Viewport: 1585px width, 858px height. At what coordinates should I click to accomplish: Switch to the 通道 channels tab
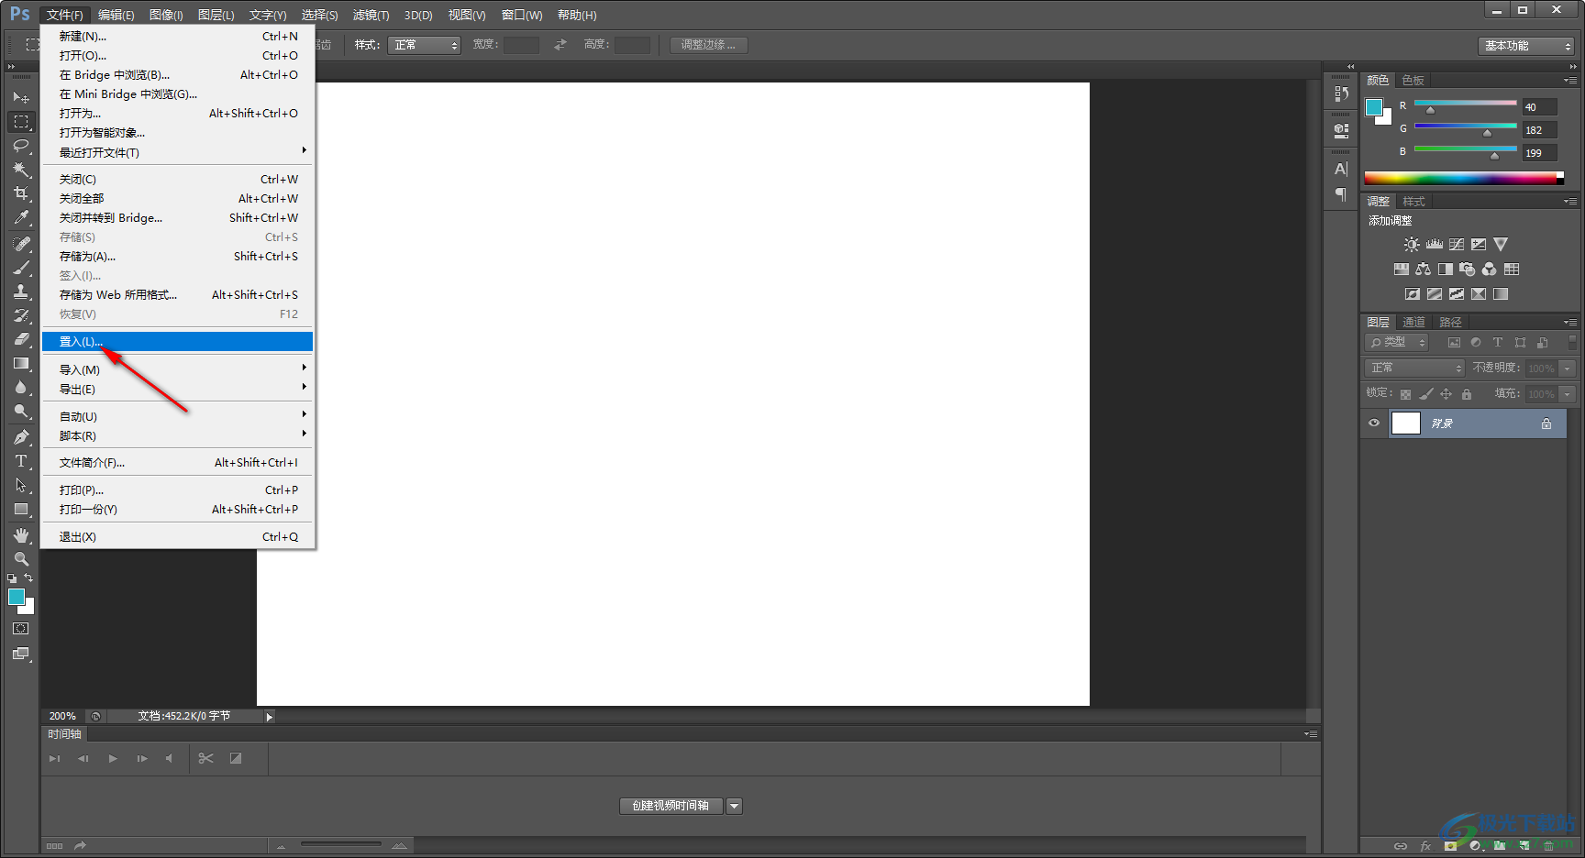(x=1413, y=322)
